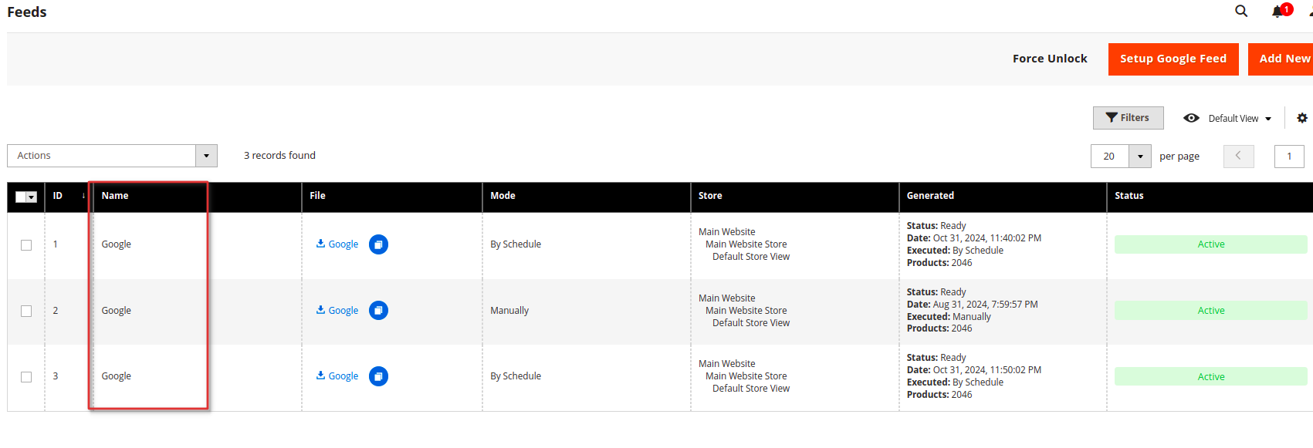1313x448 pixels.
Task: Open the Actions dropdown
Action: click(x=112, y=156)
